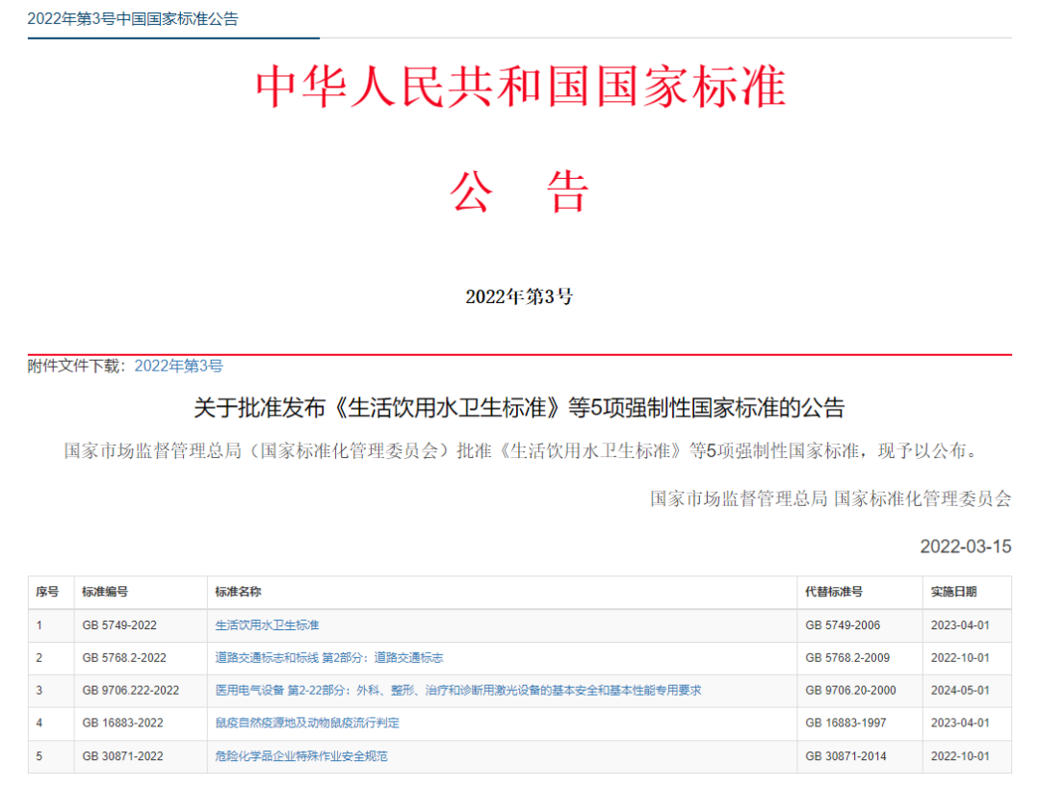1040x789 pixels.
Task: Select the 2022年第3号中国国家标准公告 tab
Action: coord(133,19)
